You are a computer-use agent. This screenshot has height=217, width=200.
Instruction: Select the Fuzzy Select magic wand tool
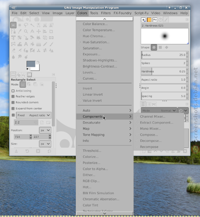coord(32,25)
